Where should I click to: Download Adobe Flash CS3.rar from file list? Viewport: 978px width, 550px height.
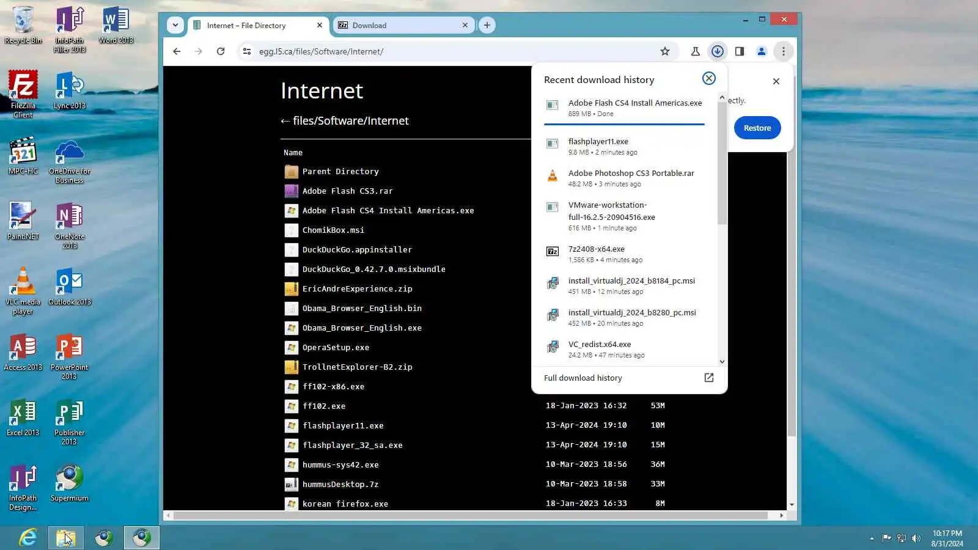pos(347,191)
